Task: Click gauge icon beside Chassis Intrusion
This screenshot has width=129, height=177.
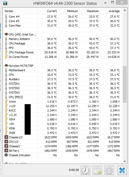Action: [6, 155]
